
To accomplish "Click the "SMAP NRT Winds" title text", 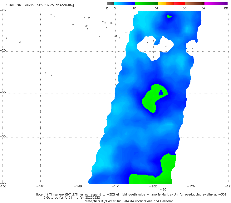I will pyautogui.click(x=20, y=5).
